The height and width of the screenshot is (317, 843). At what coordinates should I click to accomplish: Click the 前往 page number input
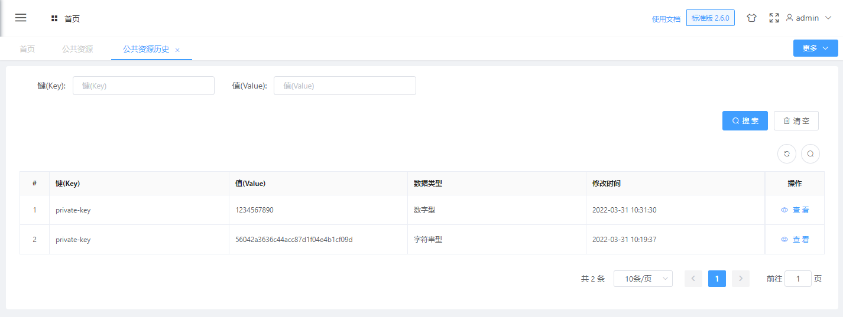point(798,279)
